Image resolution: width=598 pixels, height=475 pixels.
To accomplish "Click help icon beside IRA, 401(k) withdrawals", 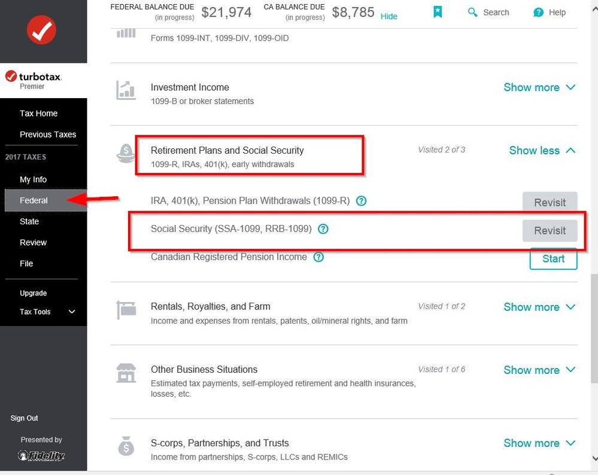I will coord(361,201).
